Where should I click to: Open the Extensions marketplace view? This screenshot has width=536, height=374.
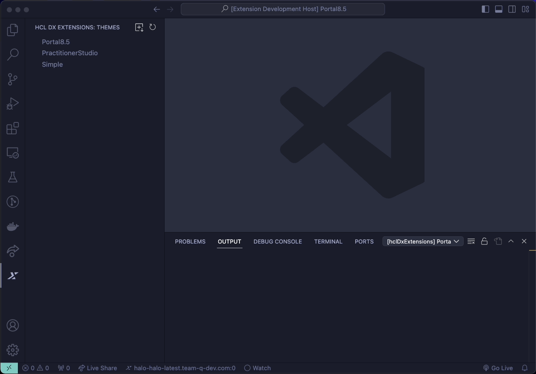[12, 128]
